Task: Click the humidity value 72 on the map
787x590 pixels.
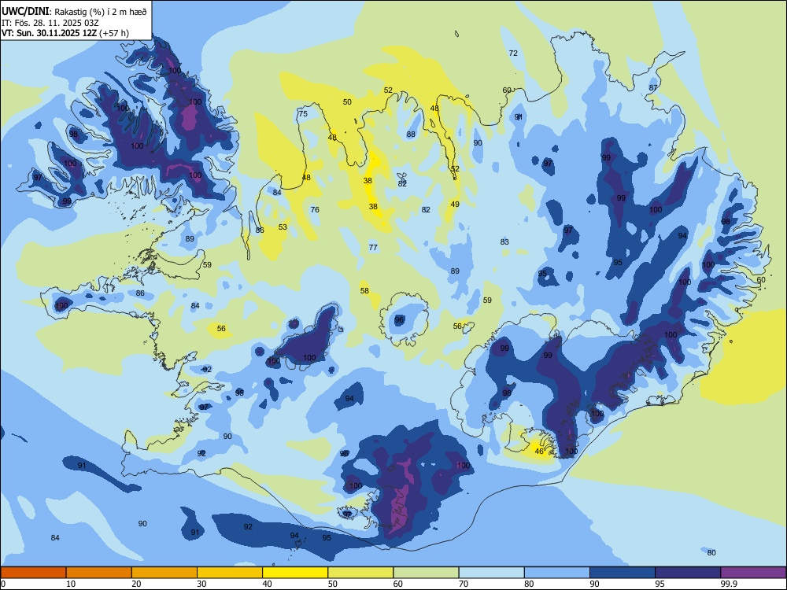Action: (x=513, y=53)
